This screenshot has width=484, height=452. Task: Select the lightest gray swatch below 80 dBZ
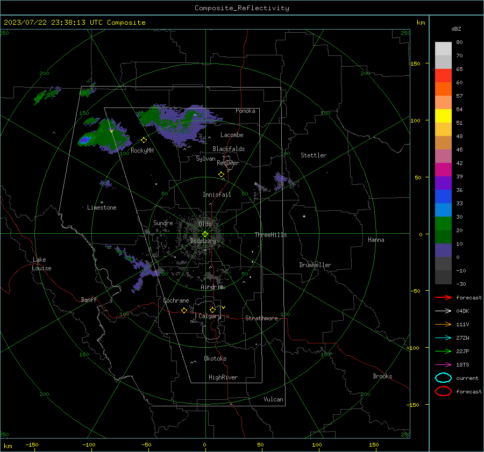pos(443,49)
